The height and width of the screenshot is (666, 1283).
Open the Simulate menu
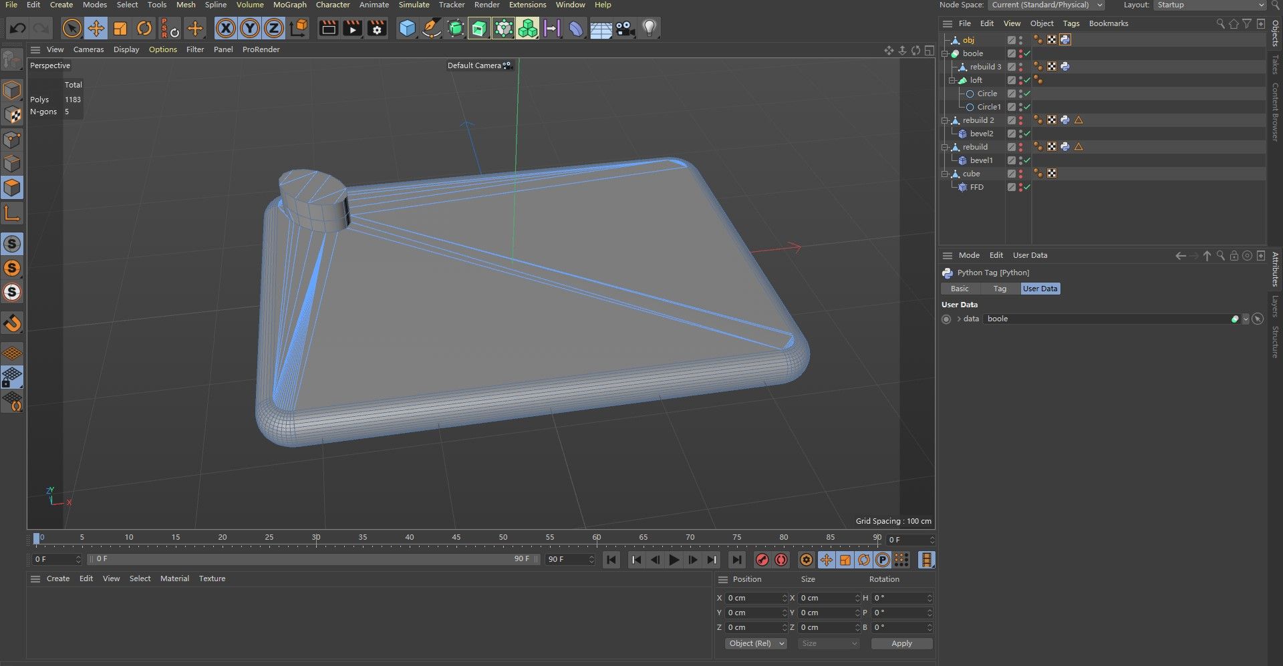tap(414, 5)
